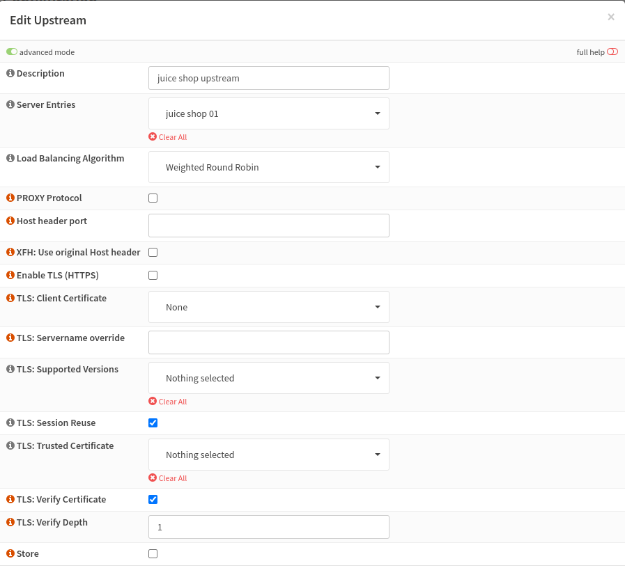Click the info icon beside TLS: Verify Depth

click(10, 522)
